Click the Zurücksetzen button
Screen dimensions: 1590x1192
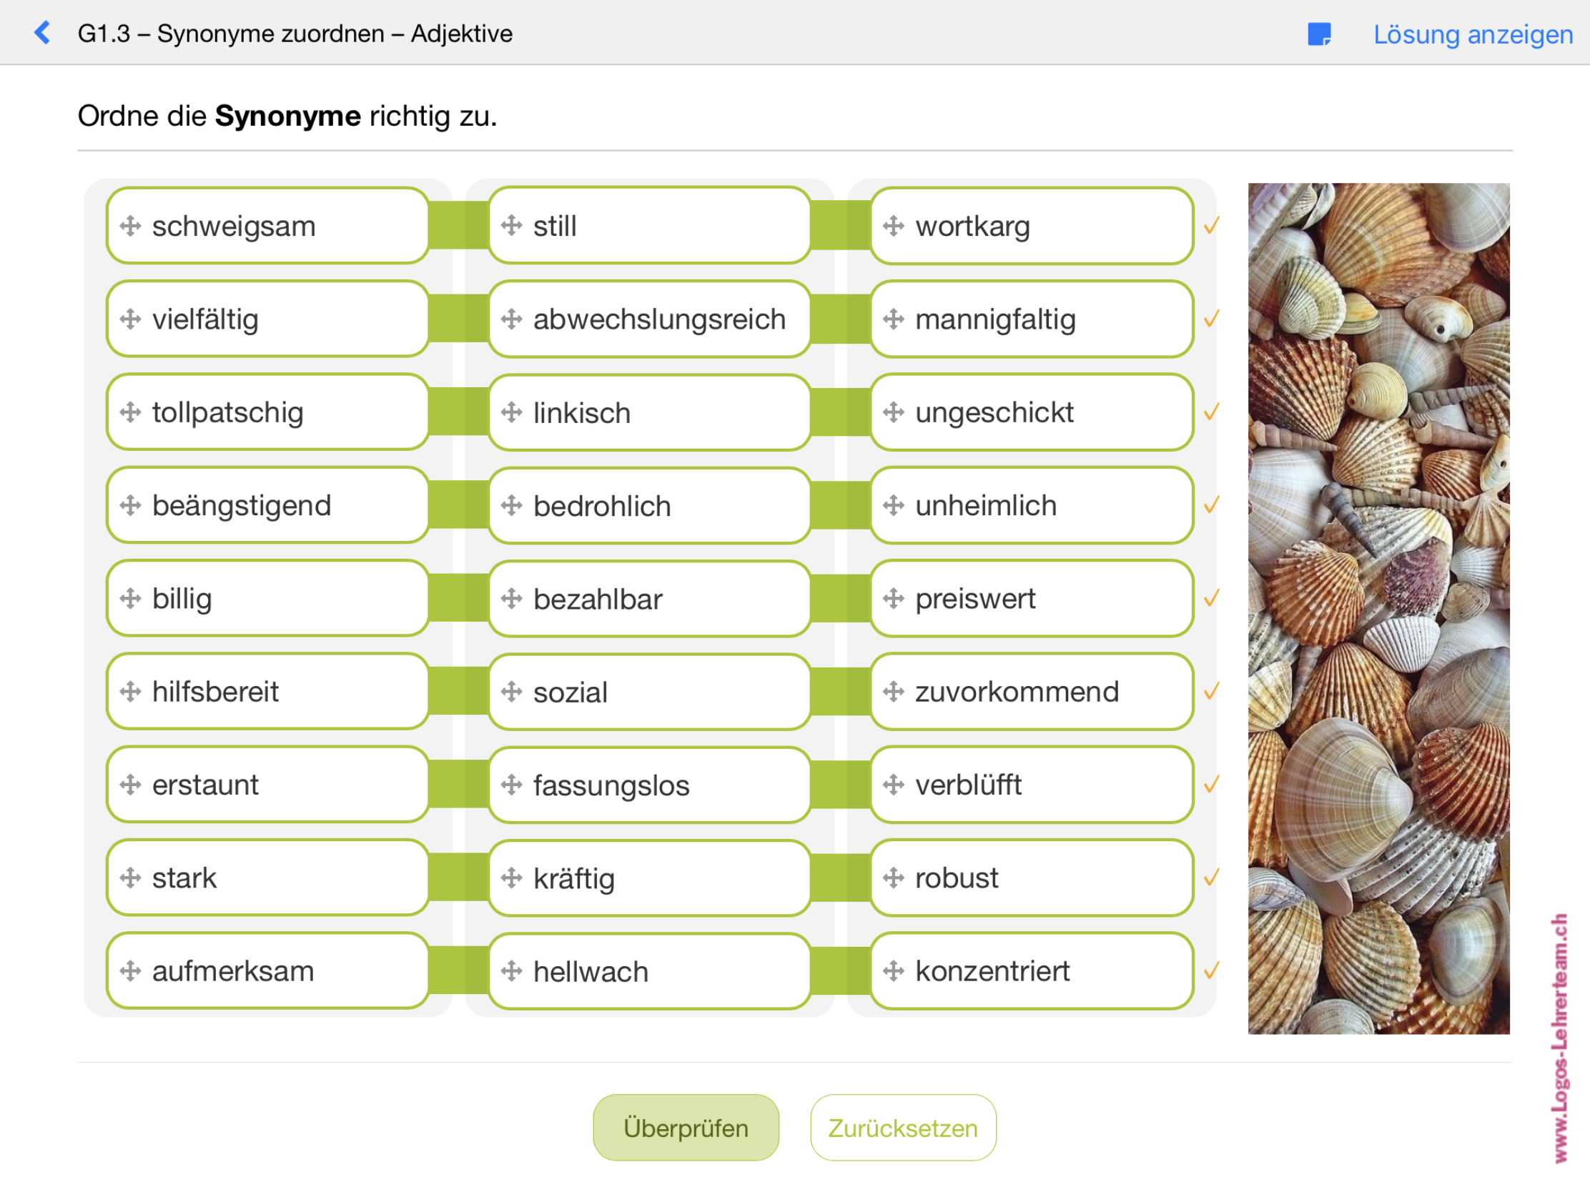[903, 1128]
